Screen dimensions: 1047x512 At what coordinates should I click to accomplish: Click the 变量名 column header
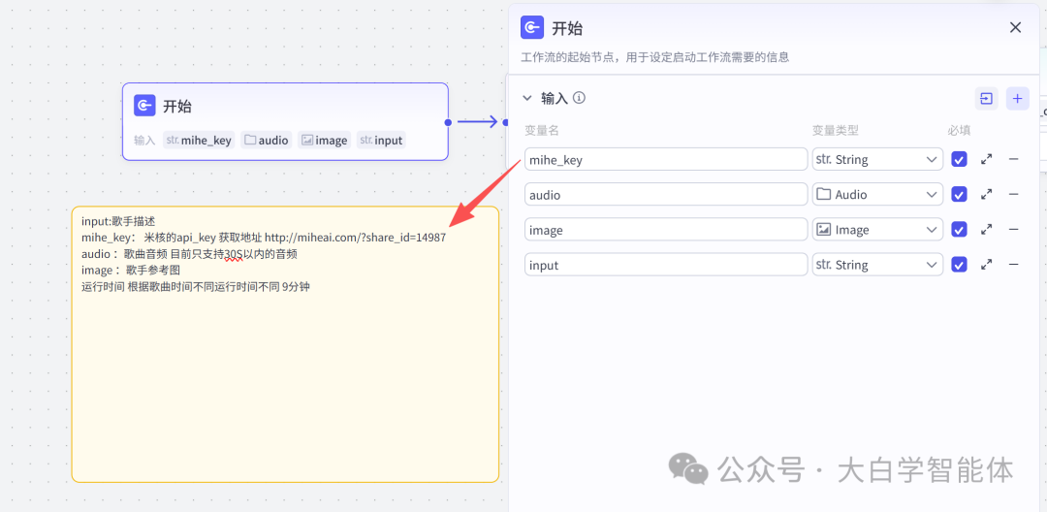[542, 130]
